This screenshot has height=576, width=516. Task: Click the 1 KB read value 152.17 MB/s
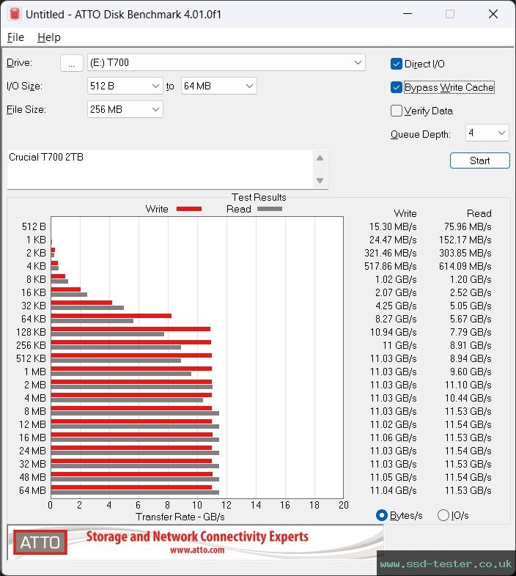[465, 240]
